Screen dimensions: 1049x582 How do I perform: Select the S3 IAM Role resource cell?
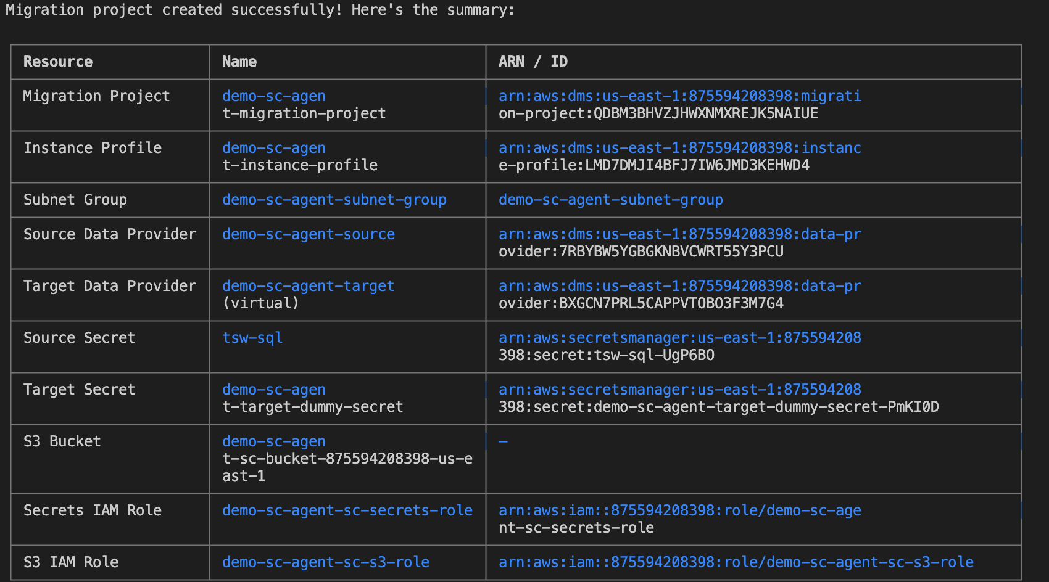click(71, 562)
